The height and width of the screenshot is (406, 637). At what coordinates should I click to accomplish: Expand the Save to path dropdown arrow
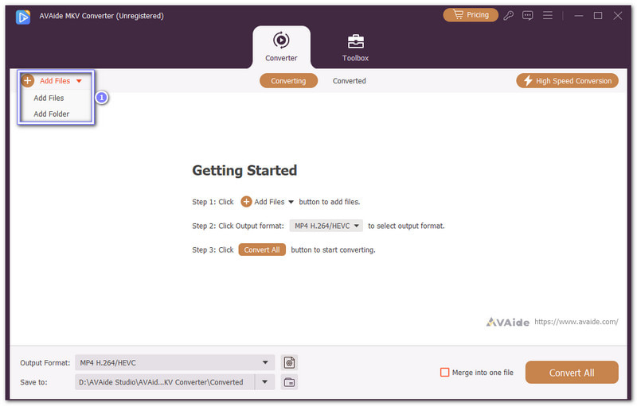point(265,382)
